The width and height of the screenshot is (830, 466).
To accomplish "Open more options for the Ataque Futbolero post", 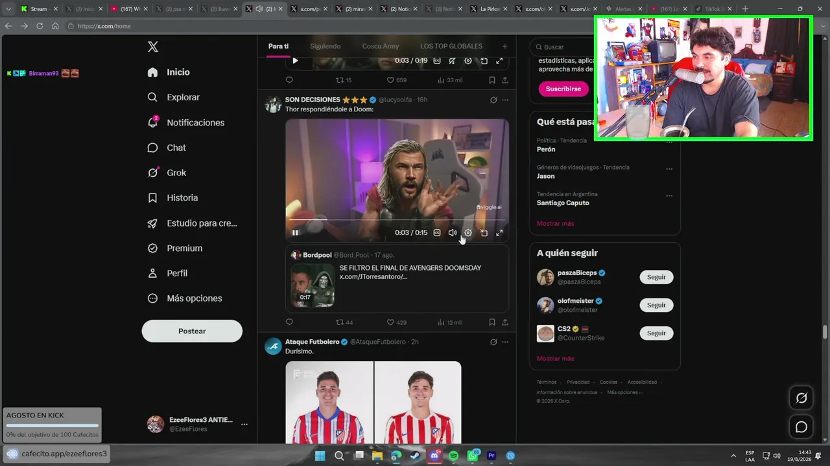I will click(505, 342).
